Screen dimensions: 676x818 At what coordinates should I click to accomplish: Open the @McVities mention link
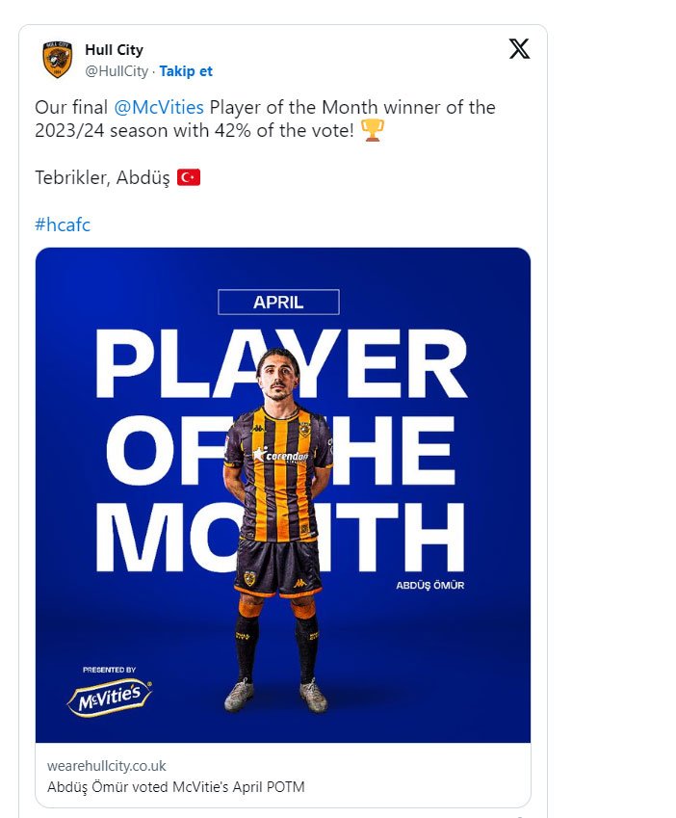(x=162, y=106)
